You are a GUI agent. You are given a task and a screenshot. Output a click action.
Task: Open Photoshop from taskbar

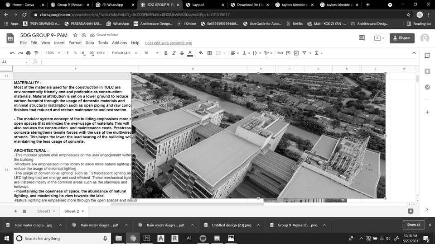tap(147, 238)
